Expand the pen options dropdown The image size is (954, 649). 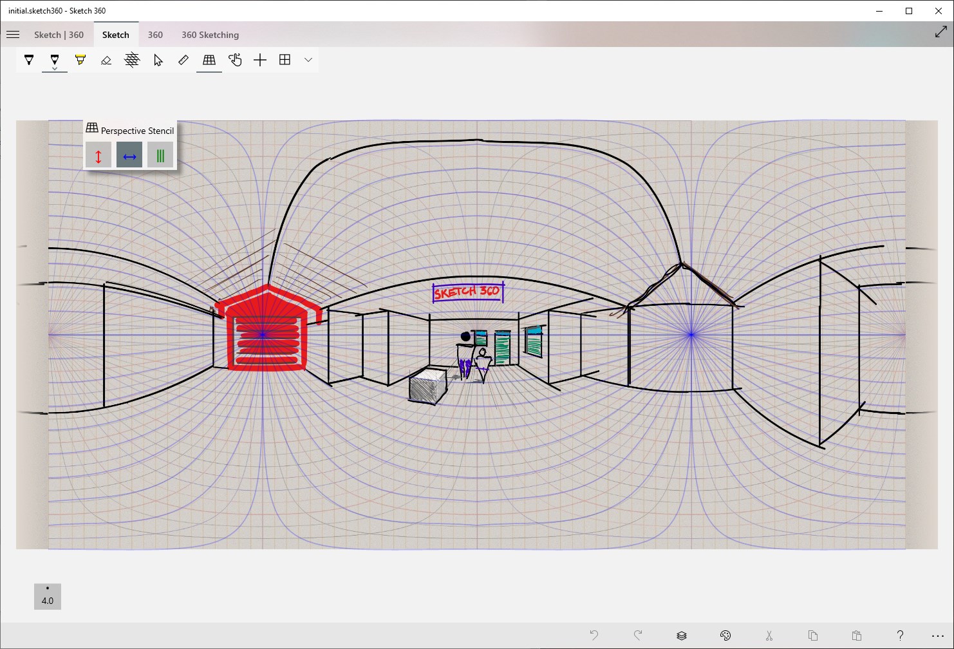pyautogui.click(x=55, y=68)
